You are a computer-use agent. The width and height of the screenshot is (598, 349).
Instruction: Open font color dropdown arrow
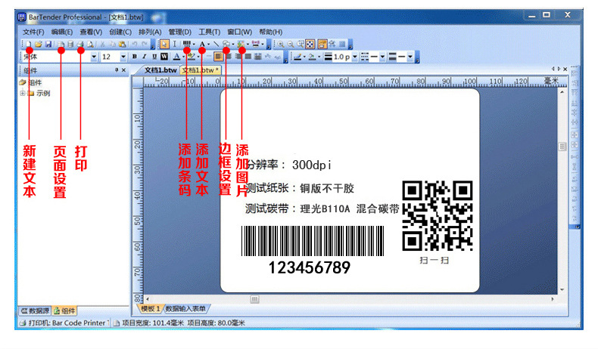183,57
